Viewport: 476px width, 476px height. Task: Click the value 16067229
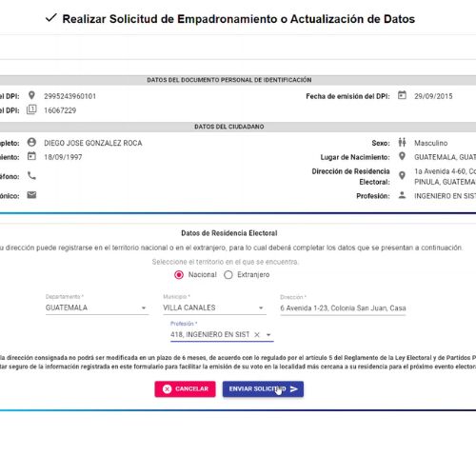60,110
